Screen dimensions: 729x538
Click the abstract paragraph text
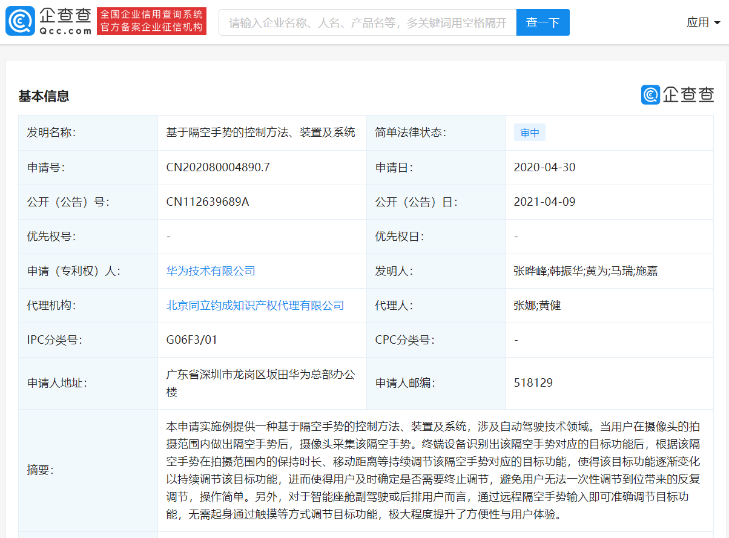coord(433,470)
